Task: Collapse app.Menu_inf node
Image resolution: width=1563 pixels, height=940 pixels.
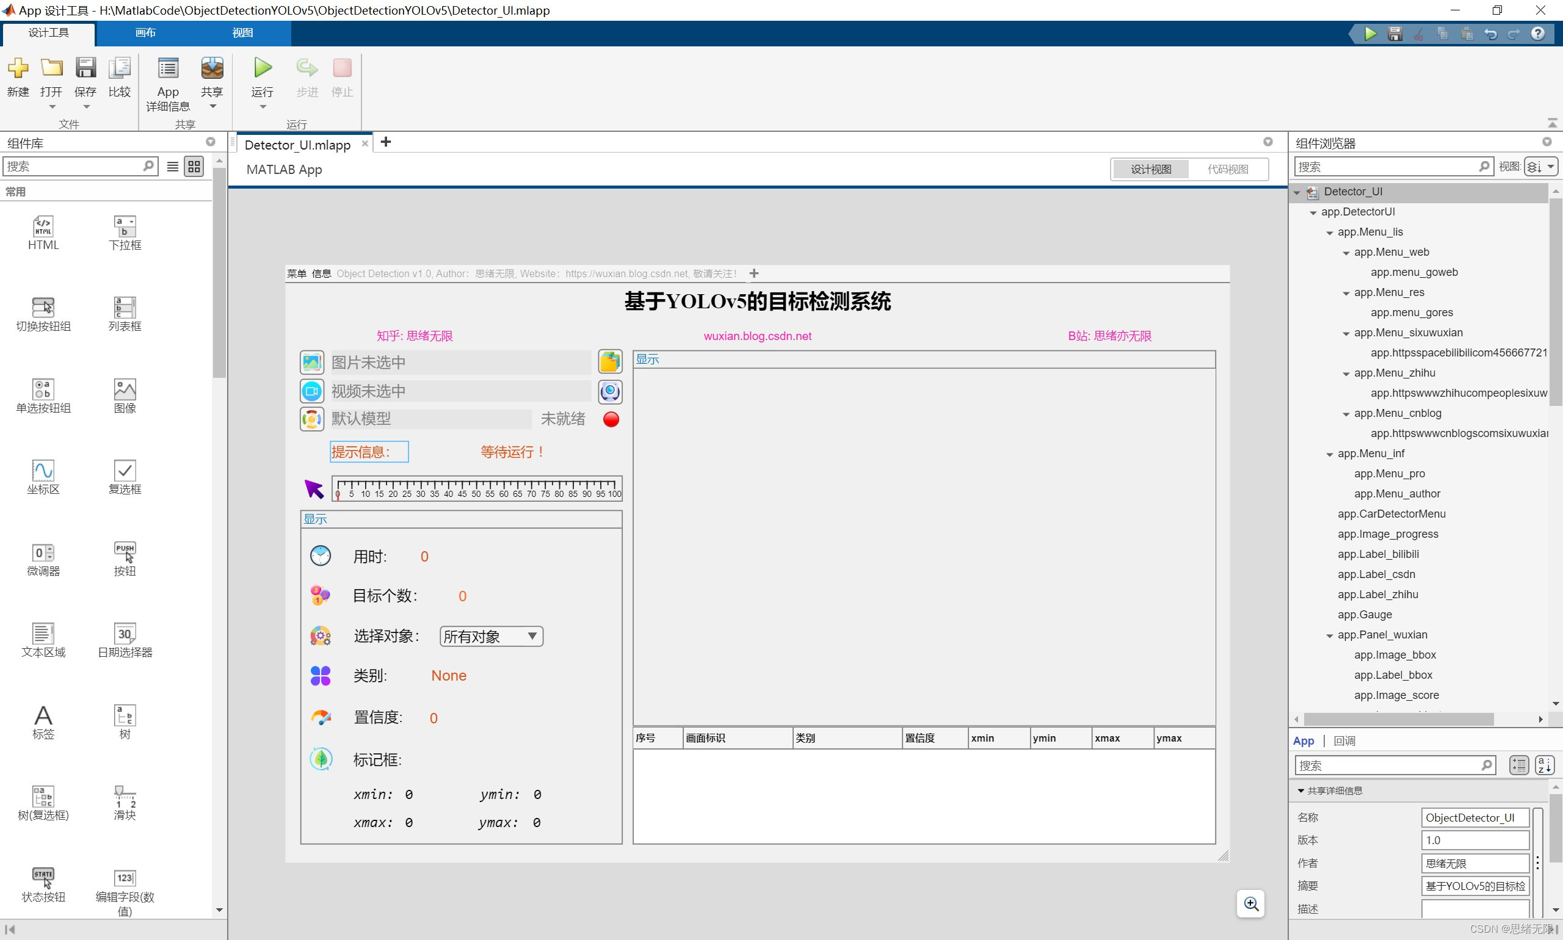Action: tap(1329, 454)
